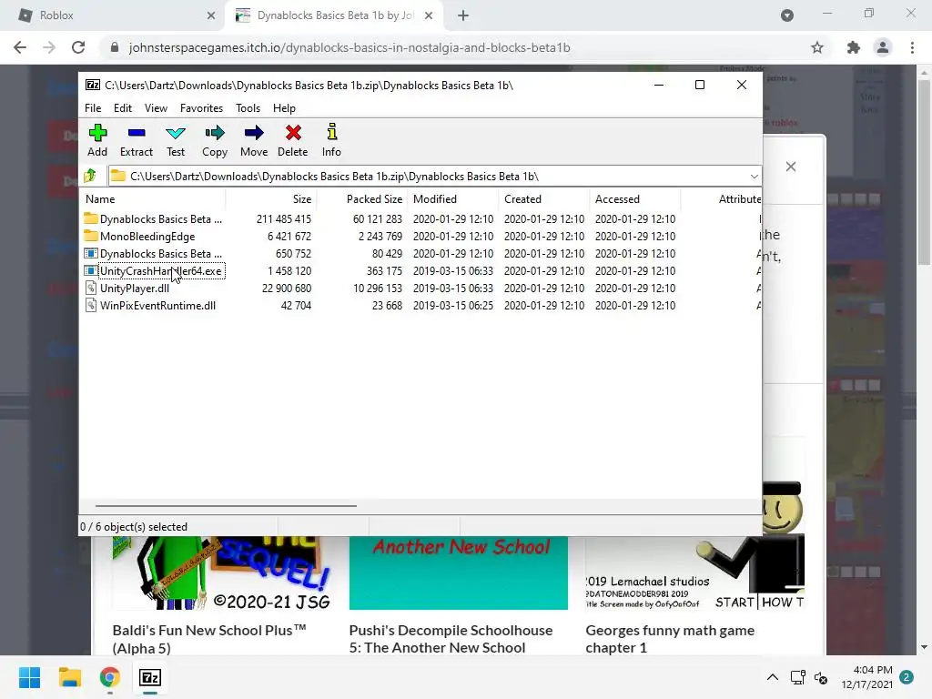
Task: Open Pushi's Decompile Schoolhouse 5 link
Action: [451, 639]
